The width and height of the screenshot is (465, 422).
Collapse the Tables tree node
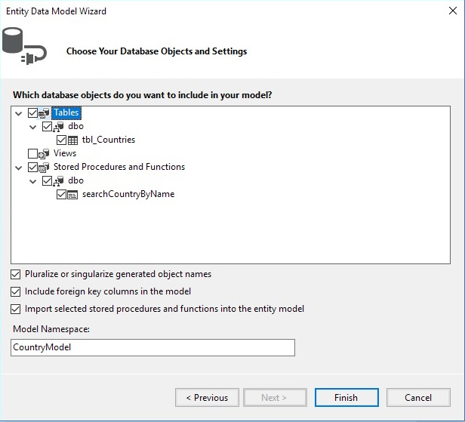pos(18,113)
